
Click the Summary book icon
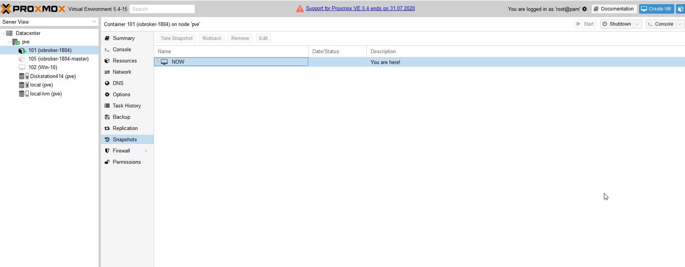coord(107,38)
